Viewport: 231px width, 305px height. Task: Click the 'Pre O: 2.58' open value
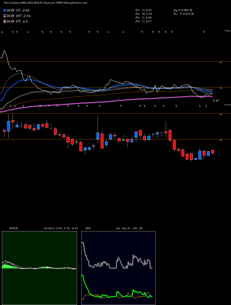pos(144,10)
